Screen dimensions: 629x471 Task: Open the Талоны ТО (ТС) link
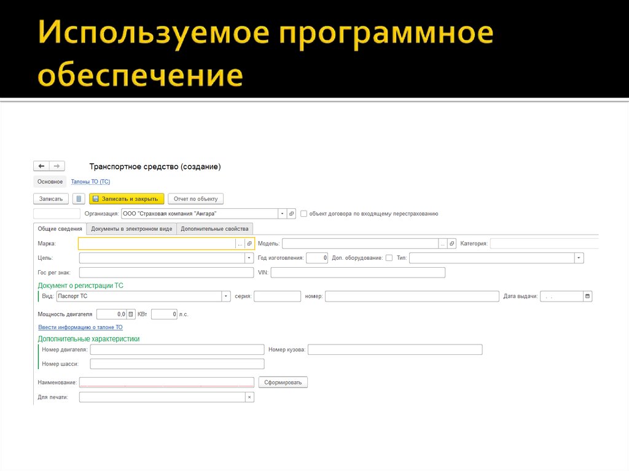click(x=90, y=181)
